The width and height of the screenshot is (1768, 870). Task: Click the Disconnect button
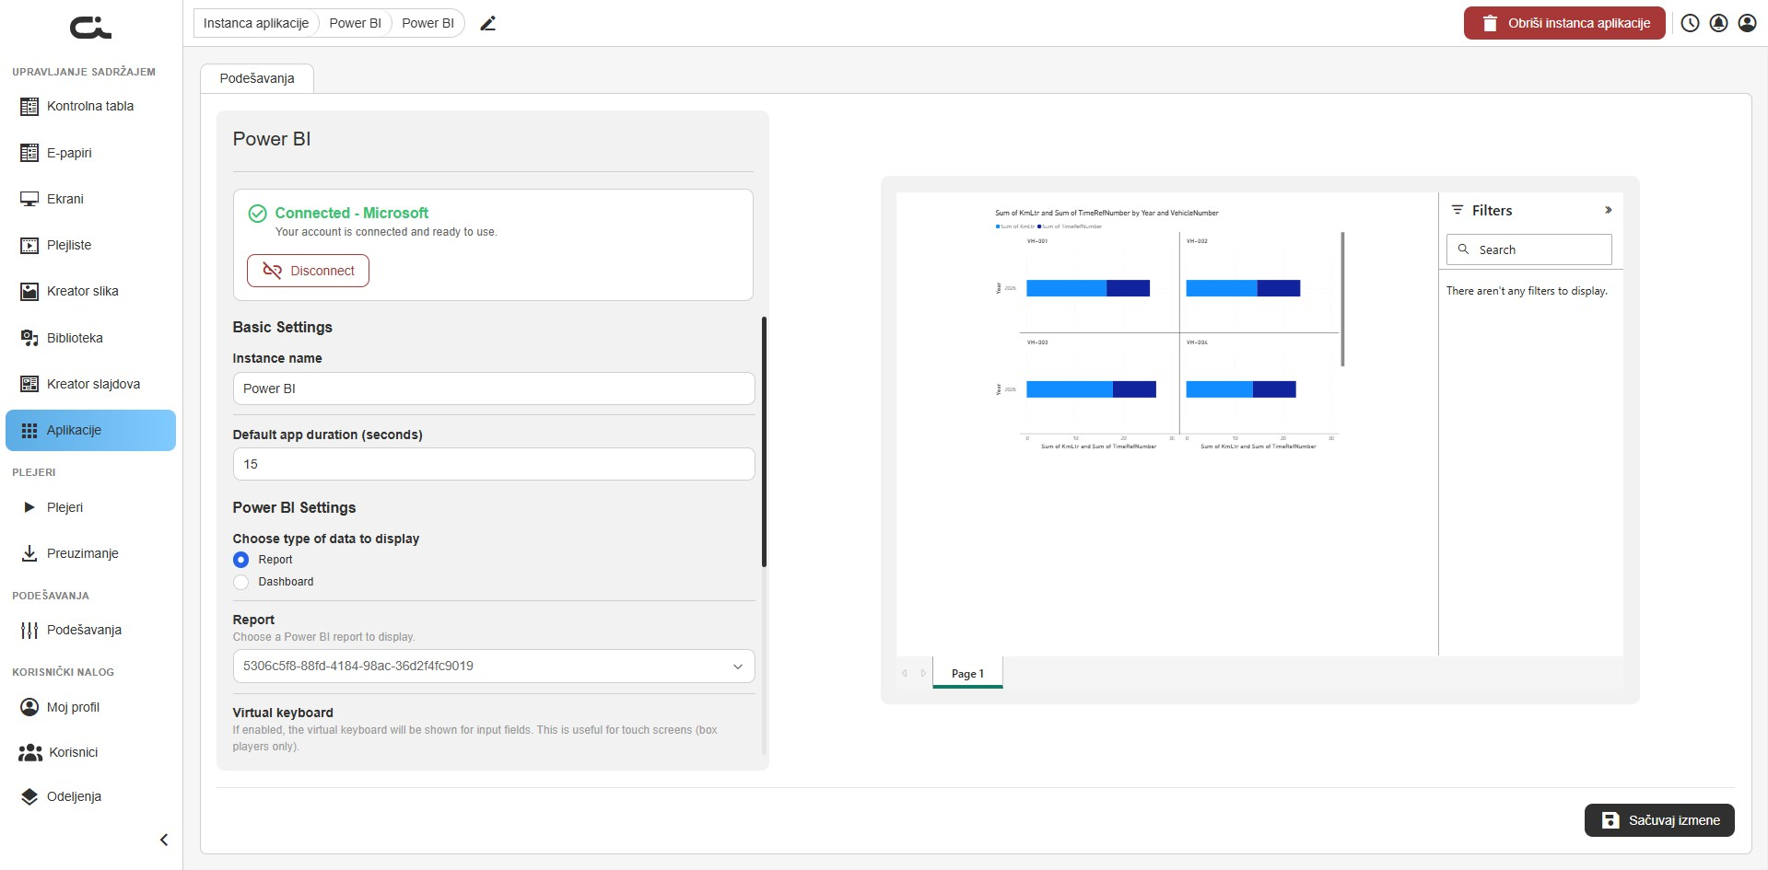pyautogui.click(x=308, y=271)
